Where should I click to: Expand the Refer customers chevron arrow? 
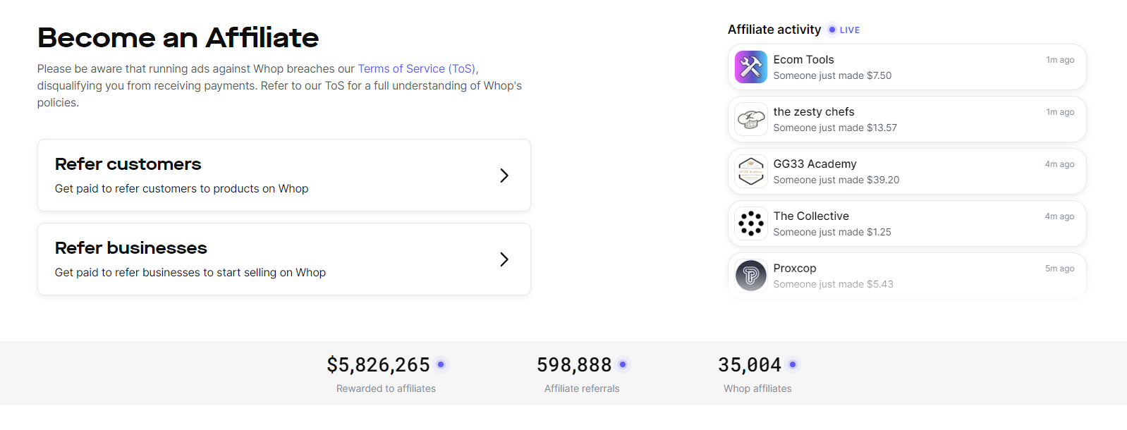tap(504, 176)
